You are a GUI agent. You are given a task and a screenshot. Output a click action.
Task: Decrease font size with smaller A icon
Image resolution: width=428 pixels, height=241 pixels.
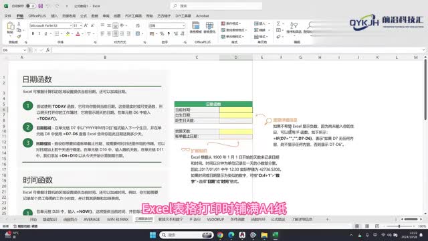(x=92, y=25)
